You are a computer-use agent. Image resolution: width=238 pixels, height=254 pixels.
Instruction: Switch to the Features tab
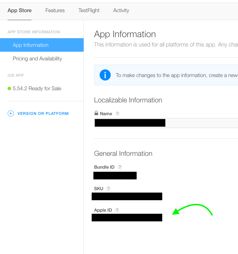coord(55,10)
